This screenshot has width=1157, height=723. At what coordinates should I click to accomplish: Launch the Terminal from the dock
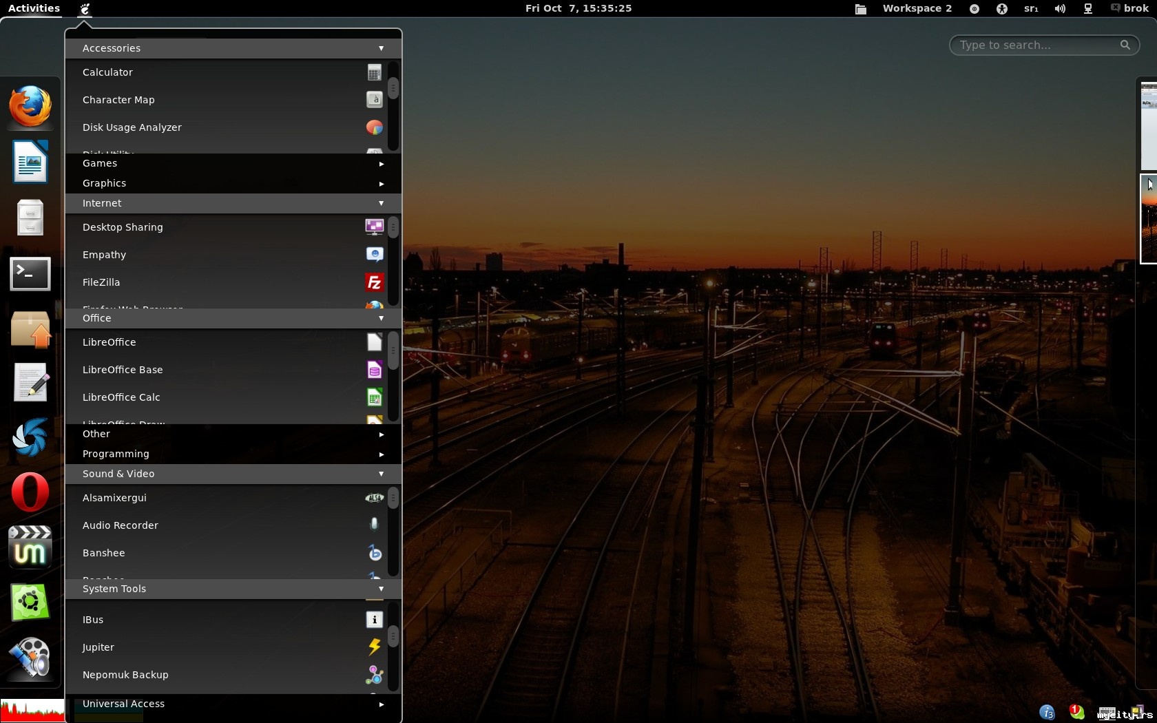[30, 274]
